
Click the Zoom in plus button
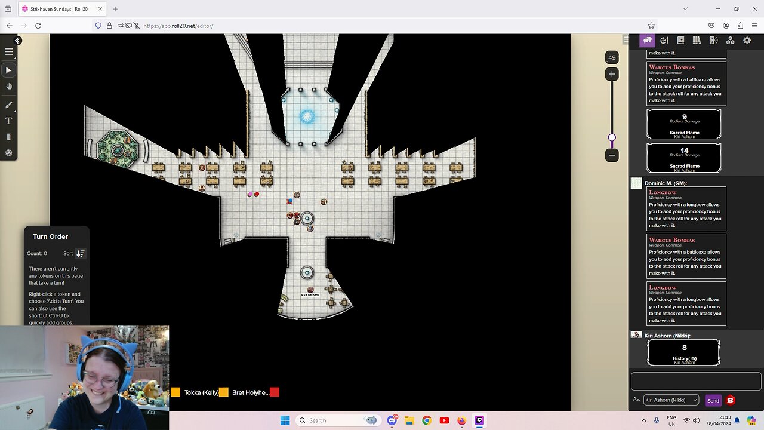[x=612, y=74]
